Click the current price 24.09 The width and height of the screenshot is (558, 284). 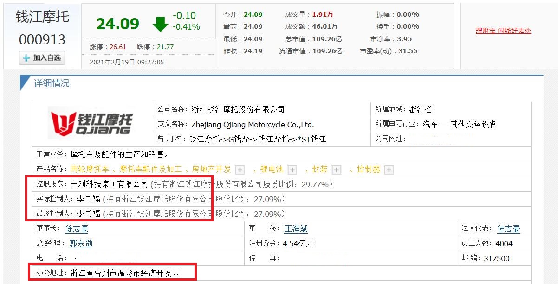pyautogui.click(x=117, y=24)
